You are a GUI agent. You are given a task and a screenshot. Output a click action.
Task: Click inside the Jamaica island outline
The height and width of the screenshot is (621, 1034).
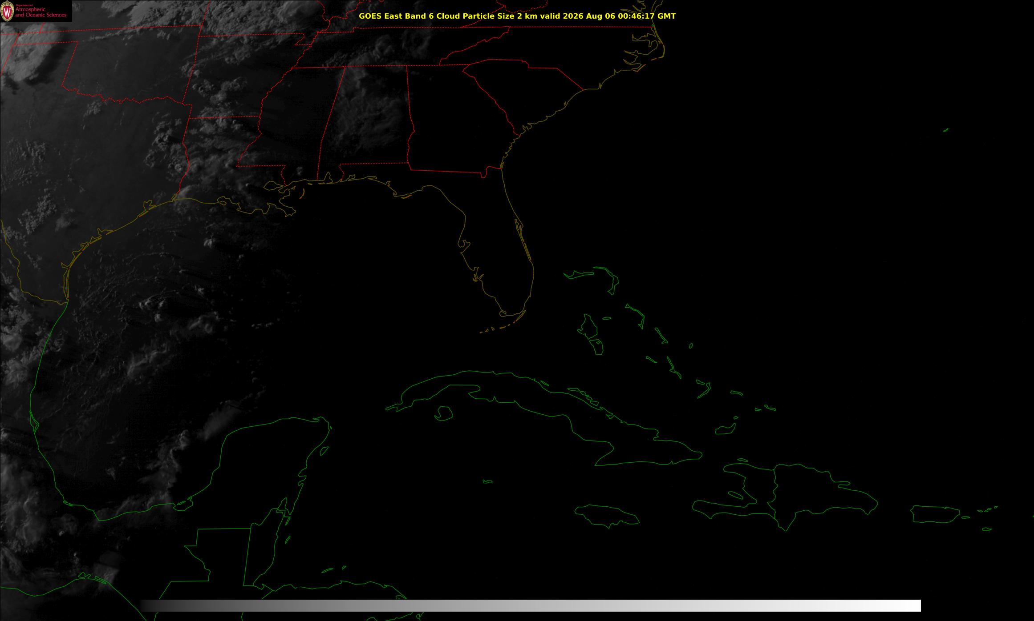608,516
